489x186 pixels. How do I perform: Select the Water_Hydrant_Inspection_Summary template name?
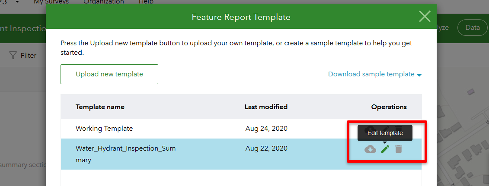[x=125, y=154]
